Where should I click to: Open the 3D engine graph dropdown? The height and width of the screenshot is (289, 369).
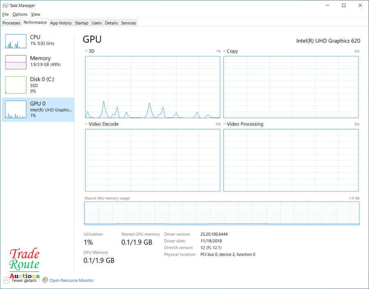[x=86, y=51]
